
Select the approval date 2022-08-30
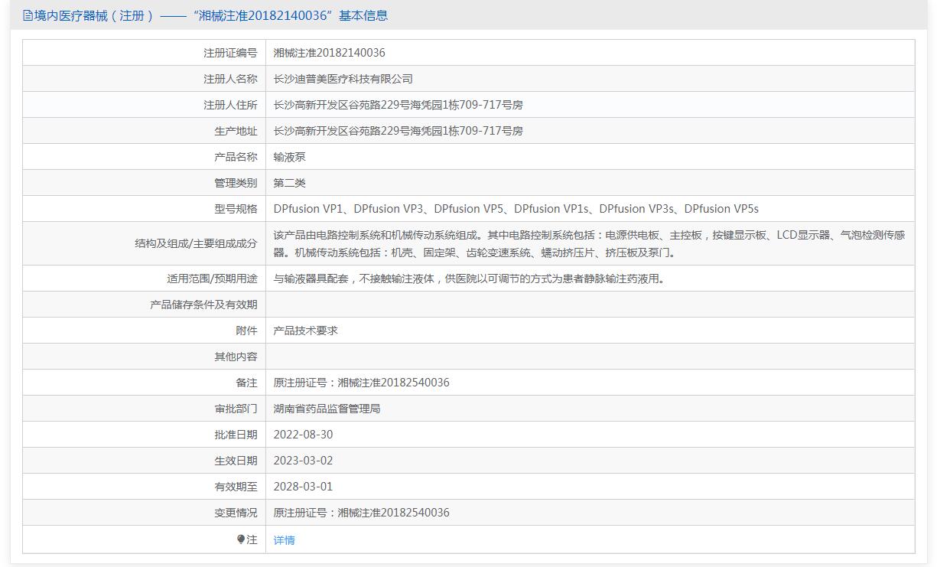pyautogui.click(x=303, y=435)
